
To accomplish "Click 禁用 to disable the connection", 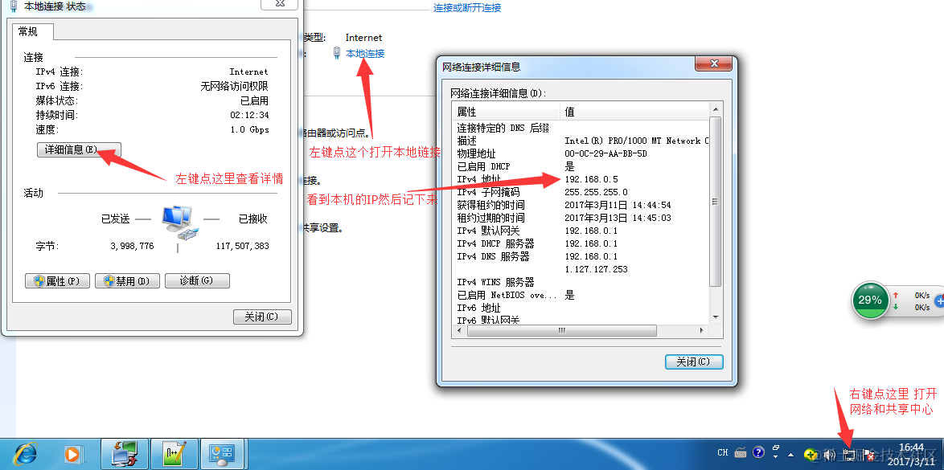I will [x=127, y=281].
